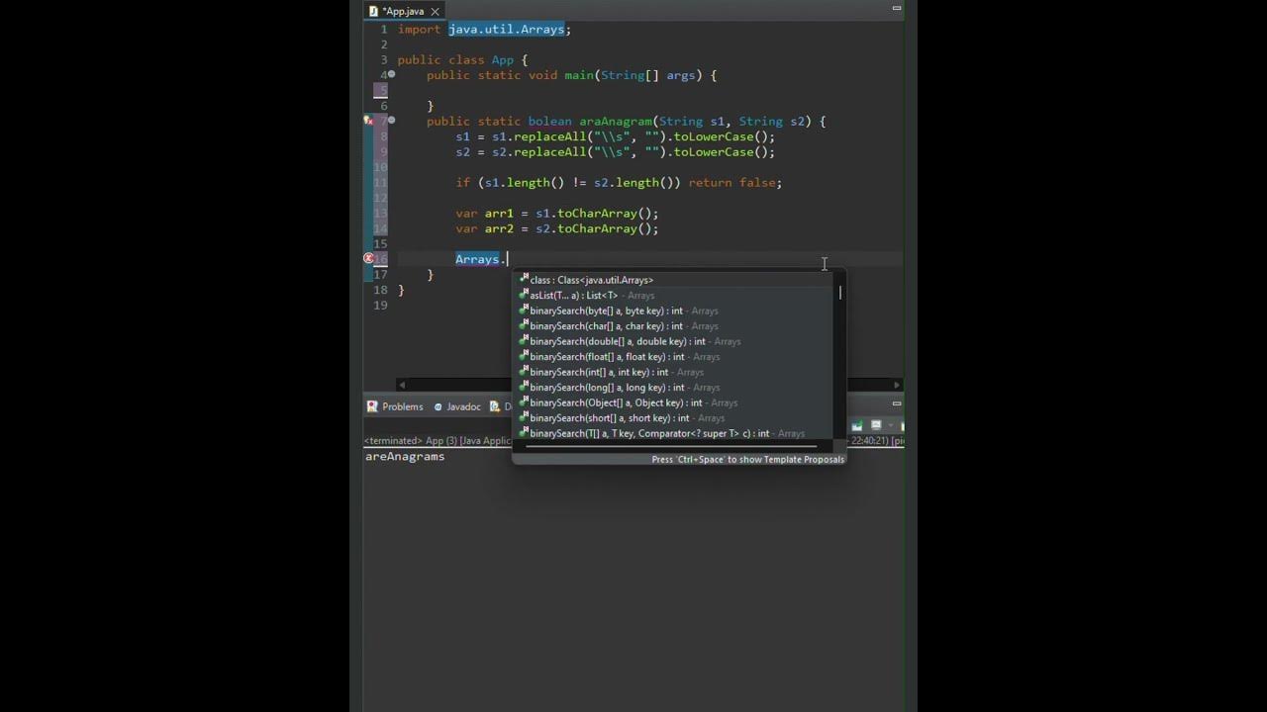
Task: Close the *App.java editor tab
Action: pos(434,11)
